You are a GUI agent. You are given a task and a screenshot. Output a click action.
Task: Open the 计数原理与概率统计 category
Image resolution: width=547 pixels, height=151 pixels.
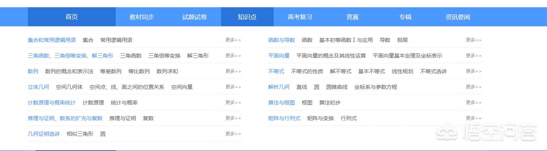[52, 103]
